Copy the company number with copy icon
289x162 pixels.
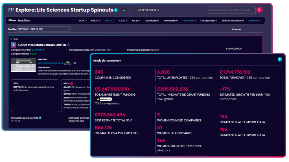(x=44, y=50)
